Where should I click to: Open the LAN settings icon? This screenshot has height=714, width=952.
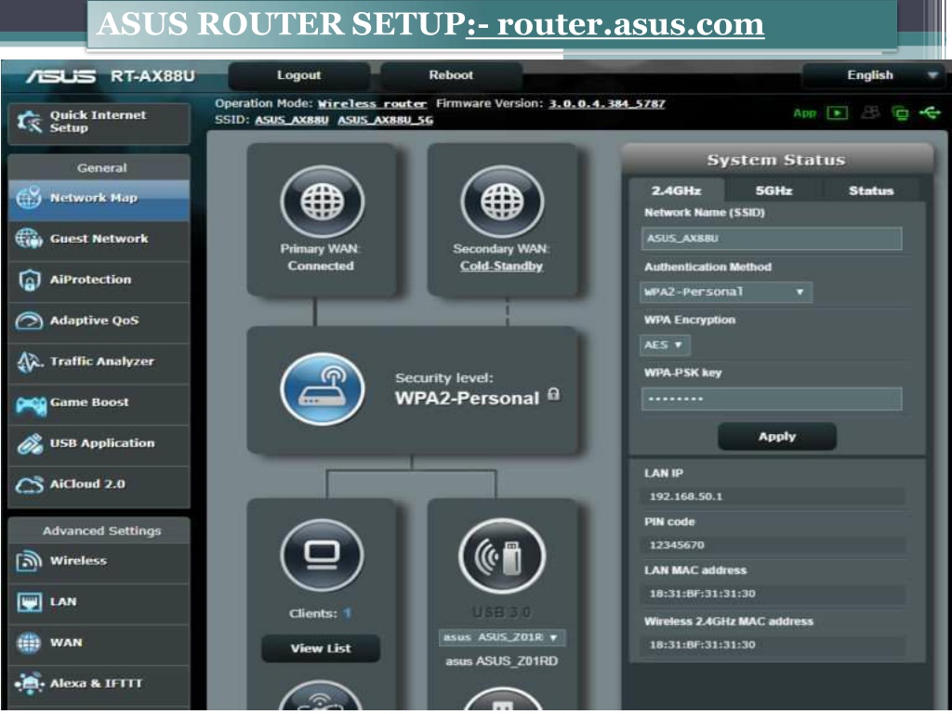coord(29,602)
